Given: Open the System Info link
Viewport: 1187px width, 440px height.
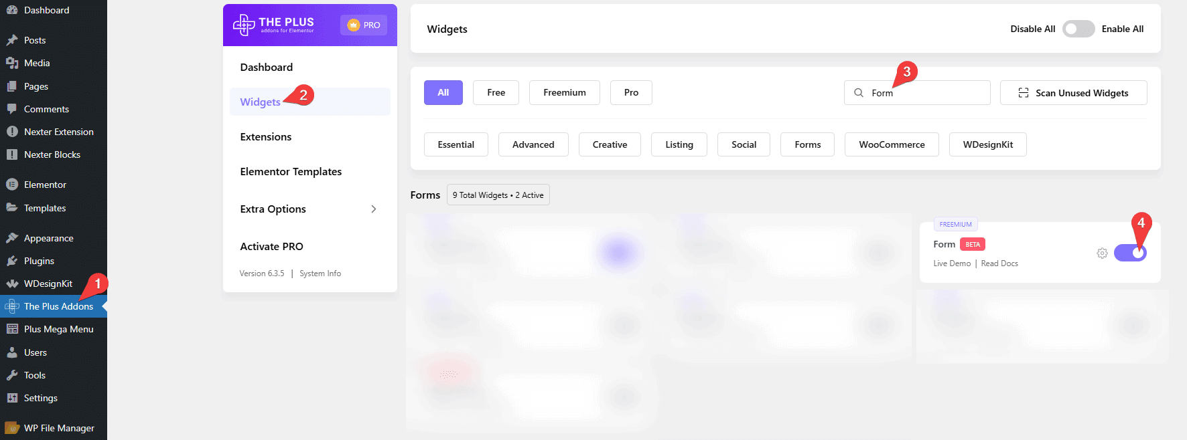Looking at the screenshot, I should pyautogui.click(x=320, y=273).
